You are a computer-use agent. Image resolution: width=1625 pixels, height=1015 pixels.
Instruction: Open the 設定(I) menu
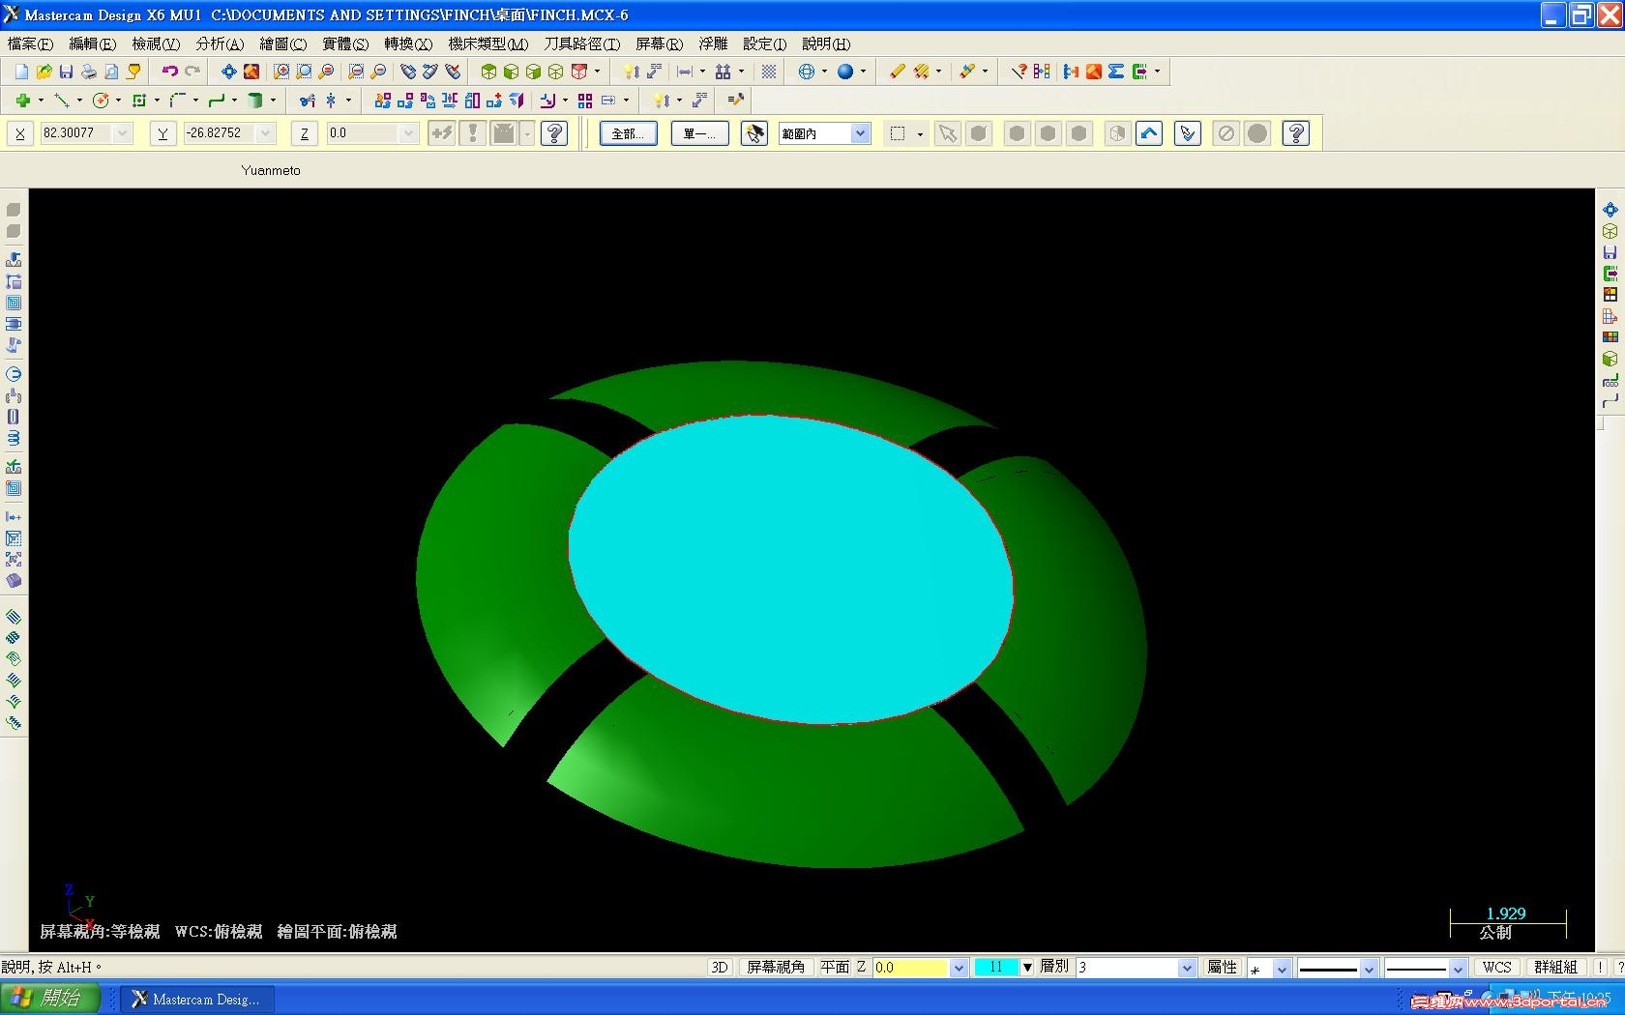(x=764, y=43)
